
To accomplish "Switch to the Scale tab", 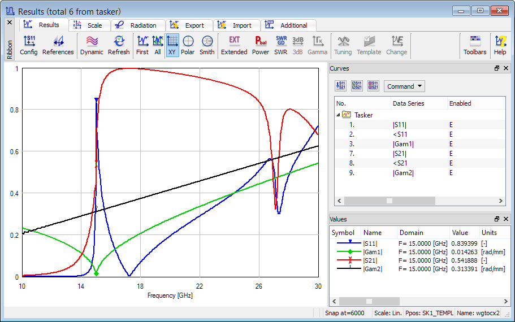I will click(89, 25).
